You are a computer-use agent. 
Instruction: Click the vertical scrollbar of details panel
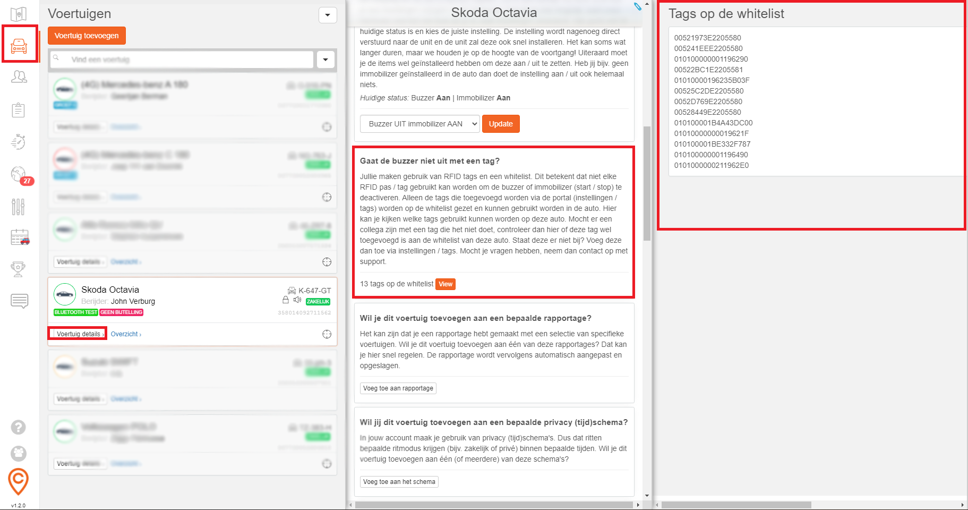click(x=647, y=183)
